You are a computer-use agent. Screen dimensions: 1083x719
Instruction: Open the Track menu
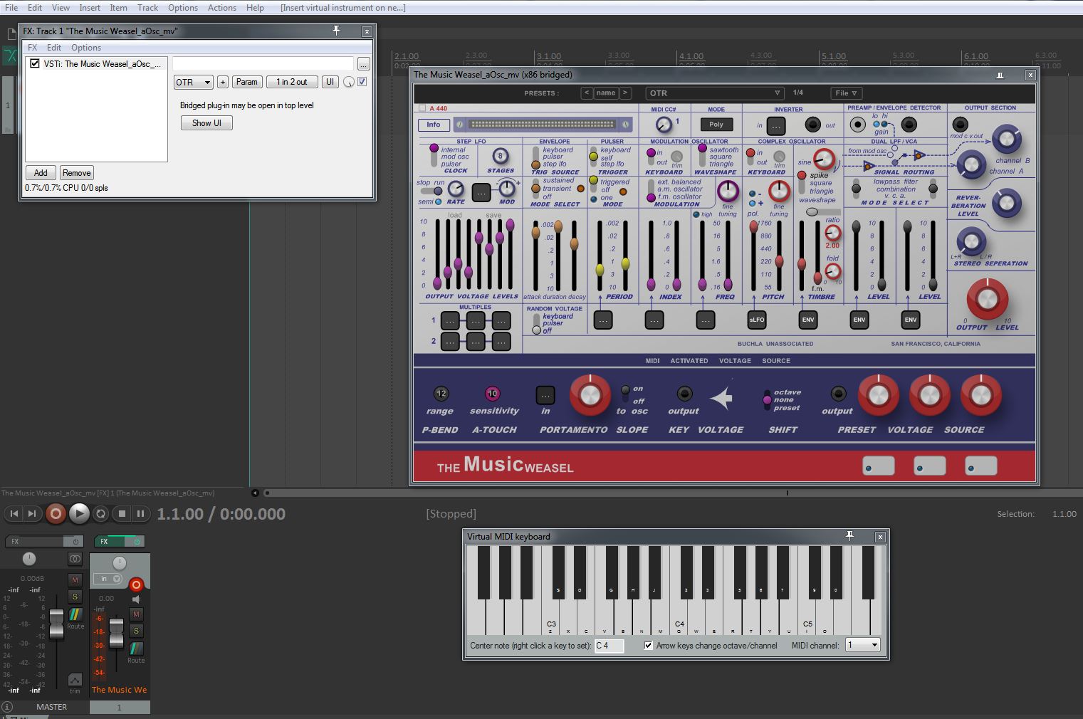[147, 8]
